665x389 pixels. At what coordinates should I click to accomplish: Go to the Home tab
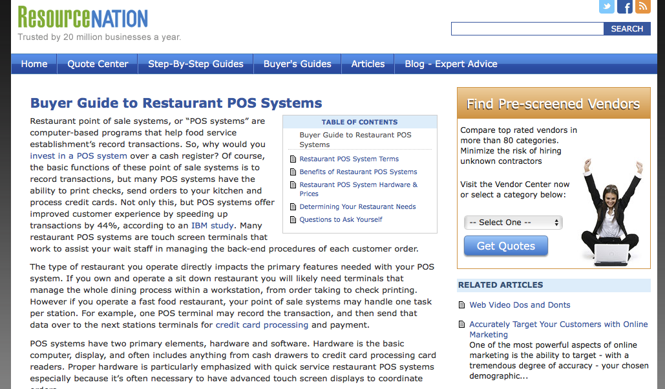point(34,64)
